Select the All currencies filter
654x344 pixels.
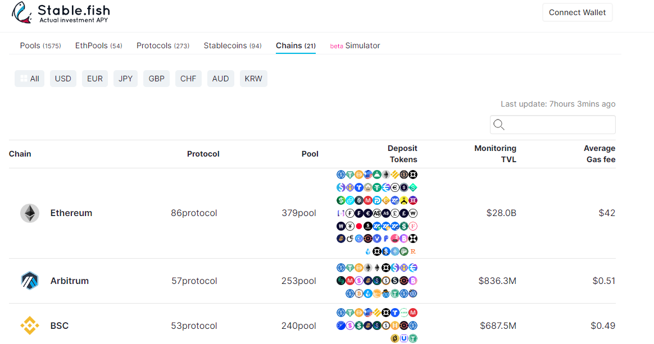click(29, 79)
